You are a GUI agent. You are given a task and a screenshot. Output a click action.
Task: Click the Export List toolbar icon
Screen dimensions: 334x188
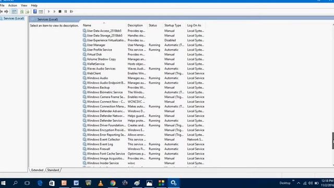coord(27,11)
